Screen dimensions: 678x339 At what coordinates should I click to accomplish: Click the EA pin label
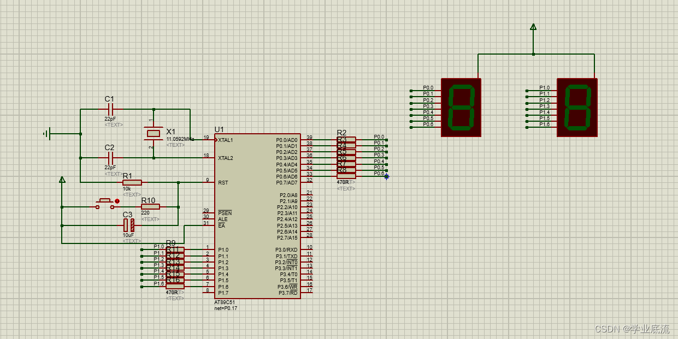click(221, 225)
